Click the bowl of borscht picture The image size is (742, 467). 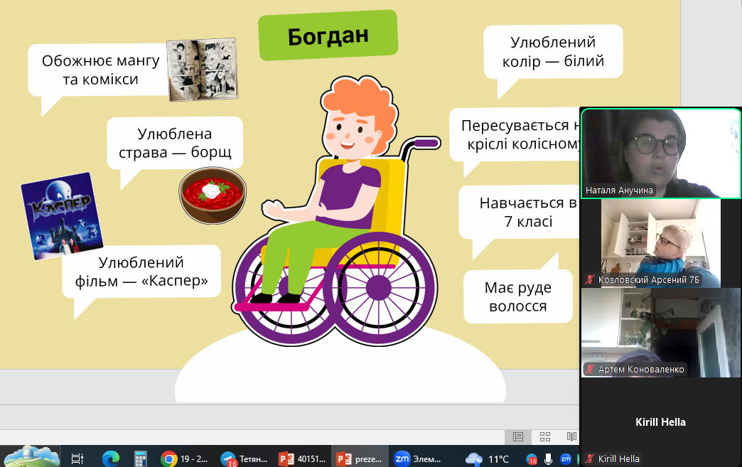[x=213, y=195]
